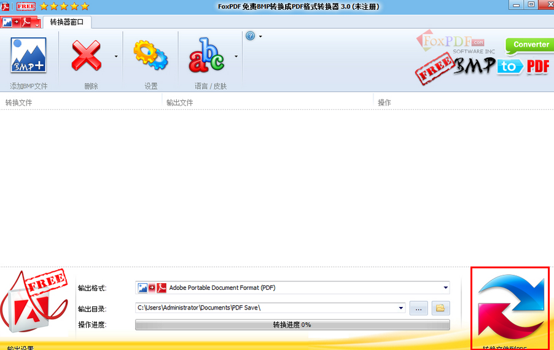The height and width of the screenshot is (350, 554).
Task: Click the FREE PDF icon at bottom left
Action: (x=34, y=302)
